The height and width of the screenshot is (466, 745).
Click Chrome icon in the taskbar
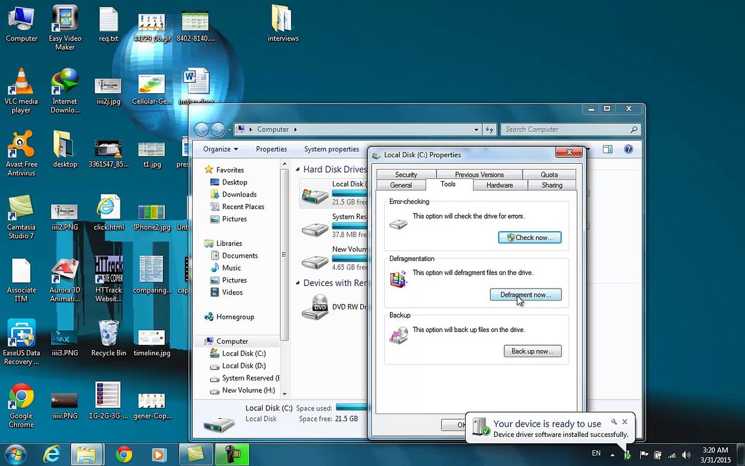pos(124,454)
